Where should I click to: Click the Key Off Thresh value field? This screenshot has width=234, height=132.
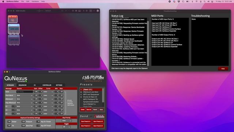(x=38, y=125)
